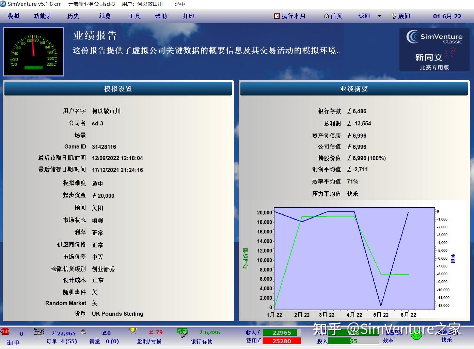Click the 业绩报告 page title
Viewport: 474px width, 349px height.
(95, 35)
